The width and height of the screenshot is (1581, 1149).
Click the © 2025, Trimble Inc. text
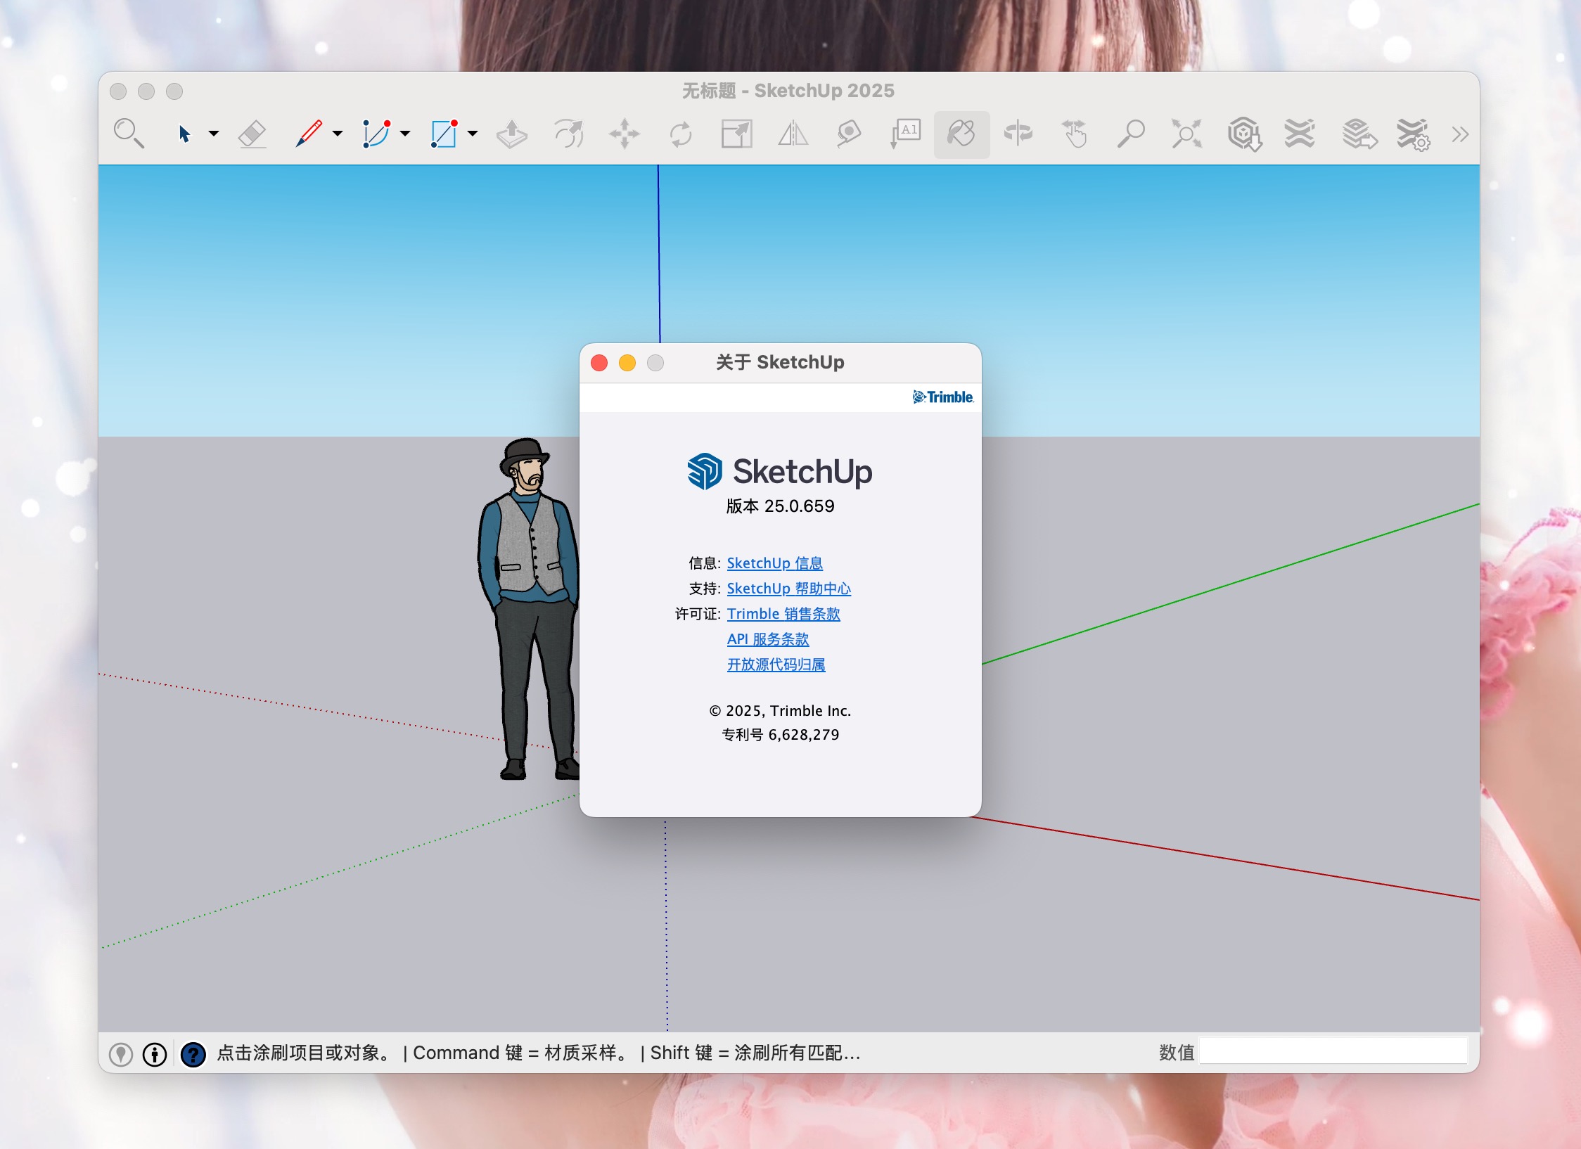(x=780, y=711)
